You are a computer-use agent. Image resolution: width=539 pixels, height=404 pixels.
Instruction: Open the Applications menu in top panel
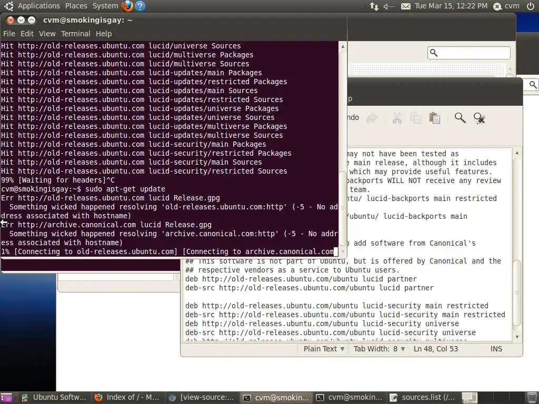coord(38,6)
